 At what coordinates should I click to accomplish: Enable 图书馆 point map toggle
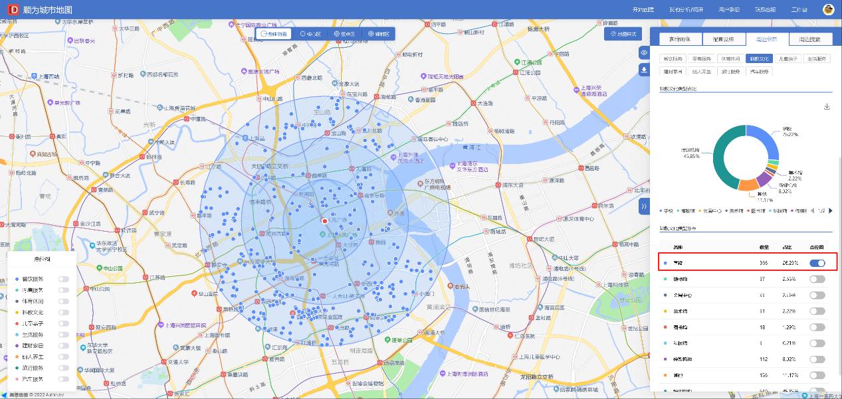click(x=817, y=327)
